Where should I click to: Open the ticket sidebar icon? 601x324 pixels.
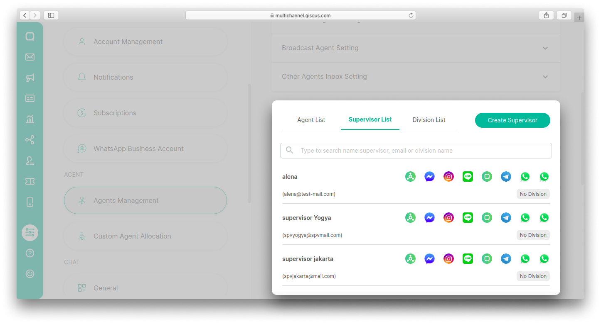click(x=30, y=181)
